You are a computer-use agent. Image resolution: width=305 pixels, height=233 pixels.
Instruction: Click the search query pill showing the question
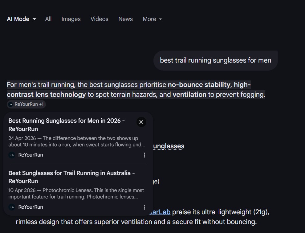pyautogui.click(x=215, y=60)
